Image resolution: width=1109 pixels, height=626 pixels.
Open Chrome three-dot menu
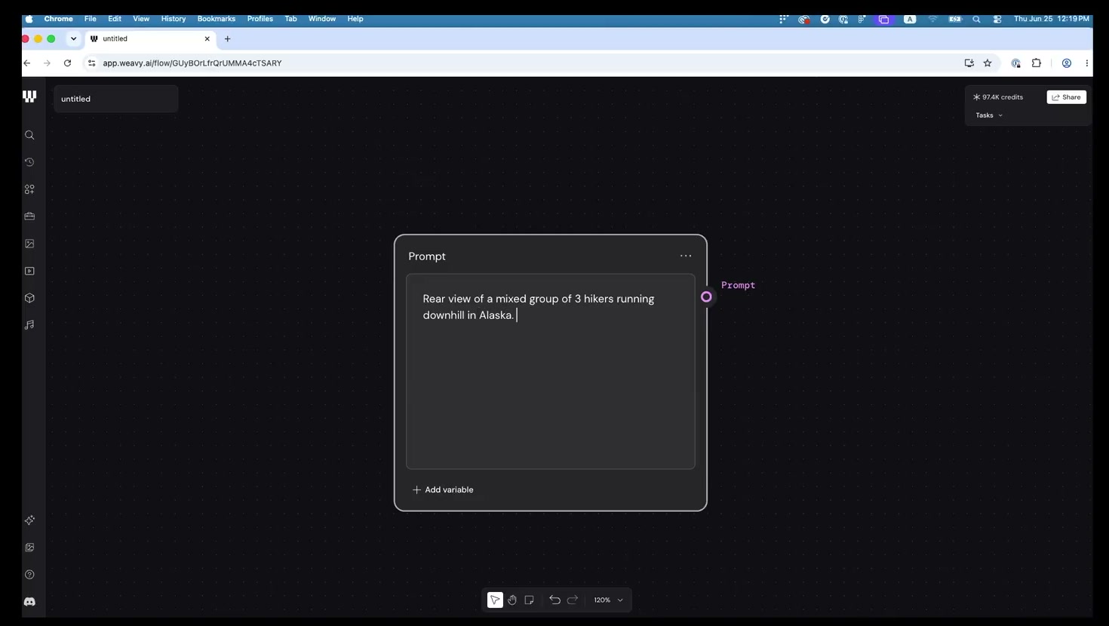point(1087,63)
